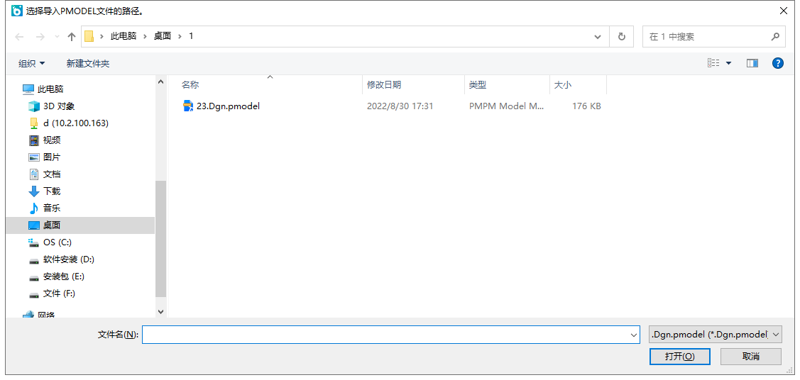Open 3D 对象 in the sidebar
The image size is (800, 380).
(x=59, y=106)
